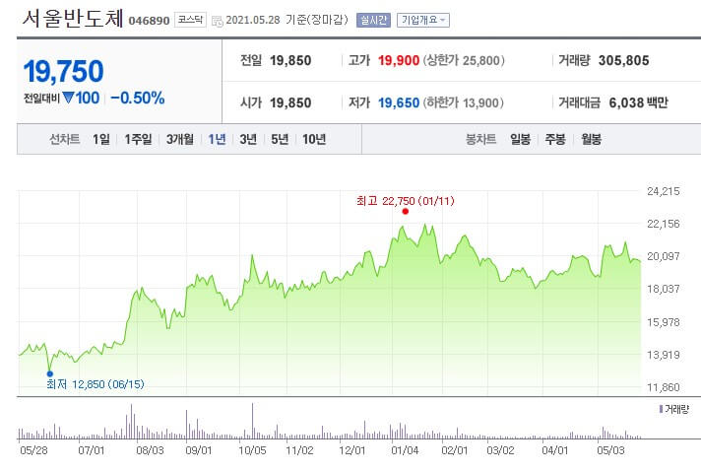Screen dimensions: 701x472
Task: Select the 1년 line chart tab
Action: (x=217, y=139)
